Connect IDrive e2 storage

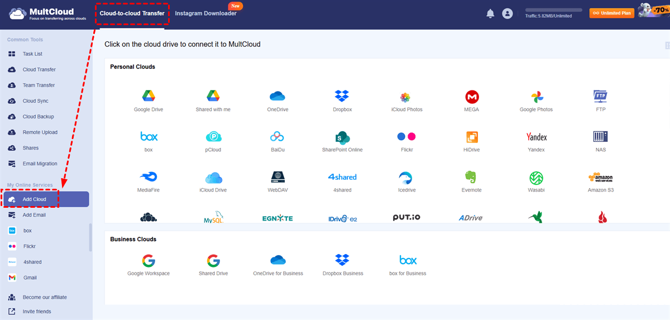(342, 218)
